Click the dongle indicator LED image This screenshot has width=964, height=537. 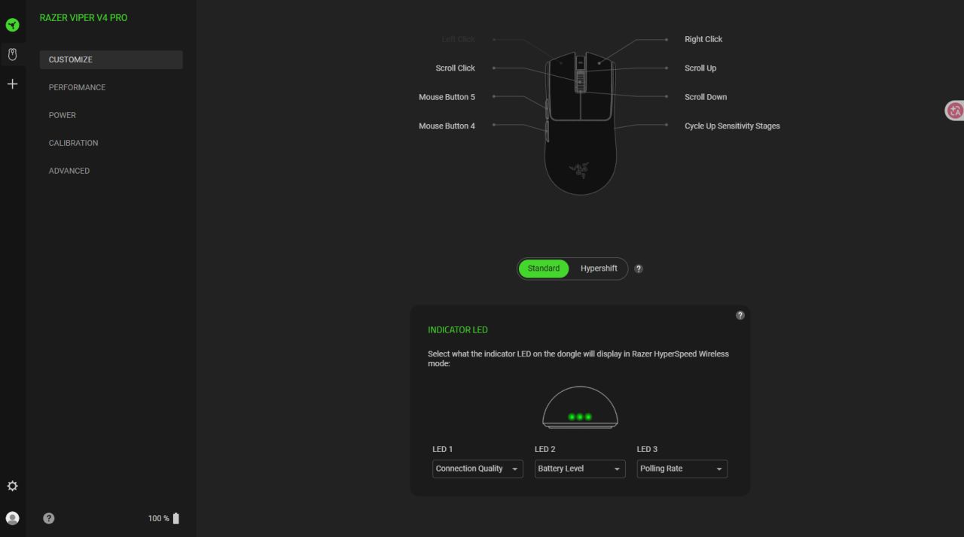(580, 408)
